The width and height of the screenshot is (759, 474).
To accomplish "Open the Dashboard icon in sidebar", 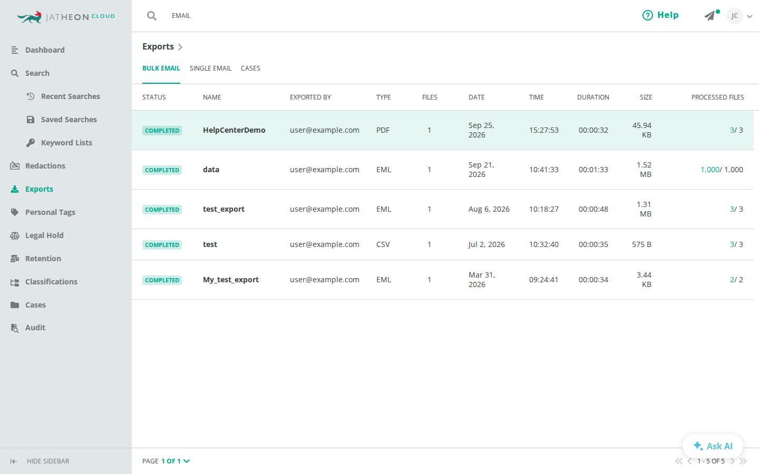I will [15, 50].
